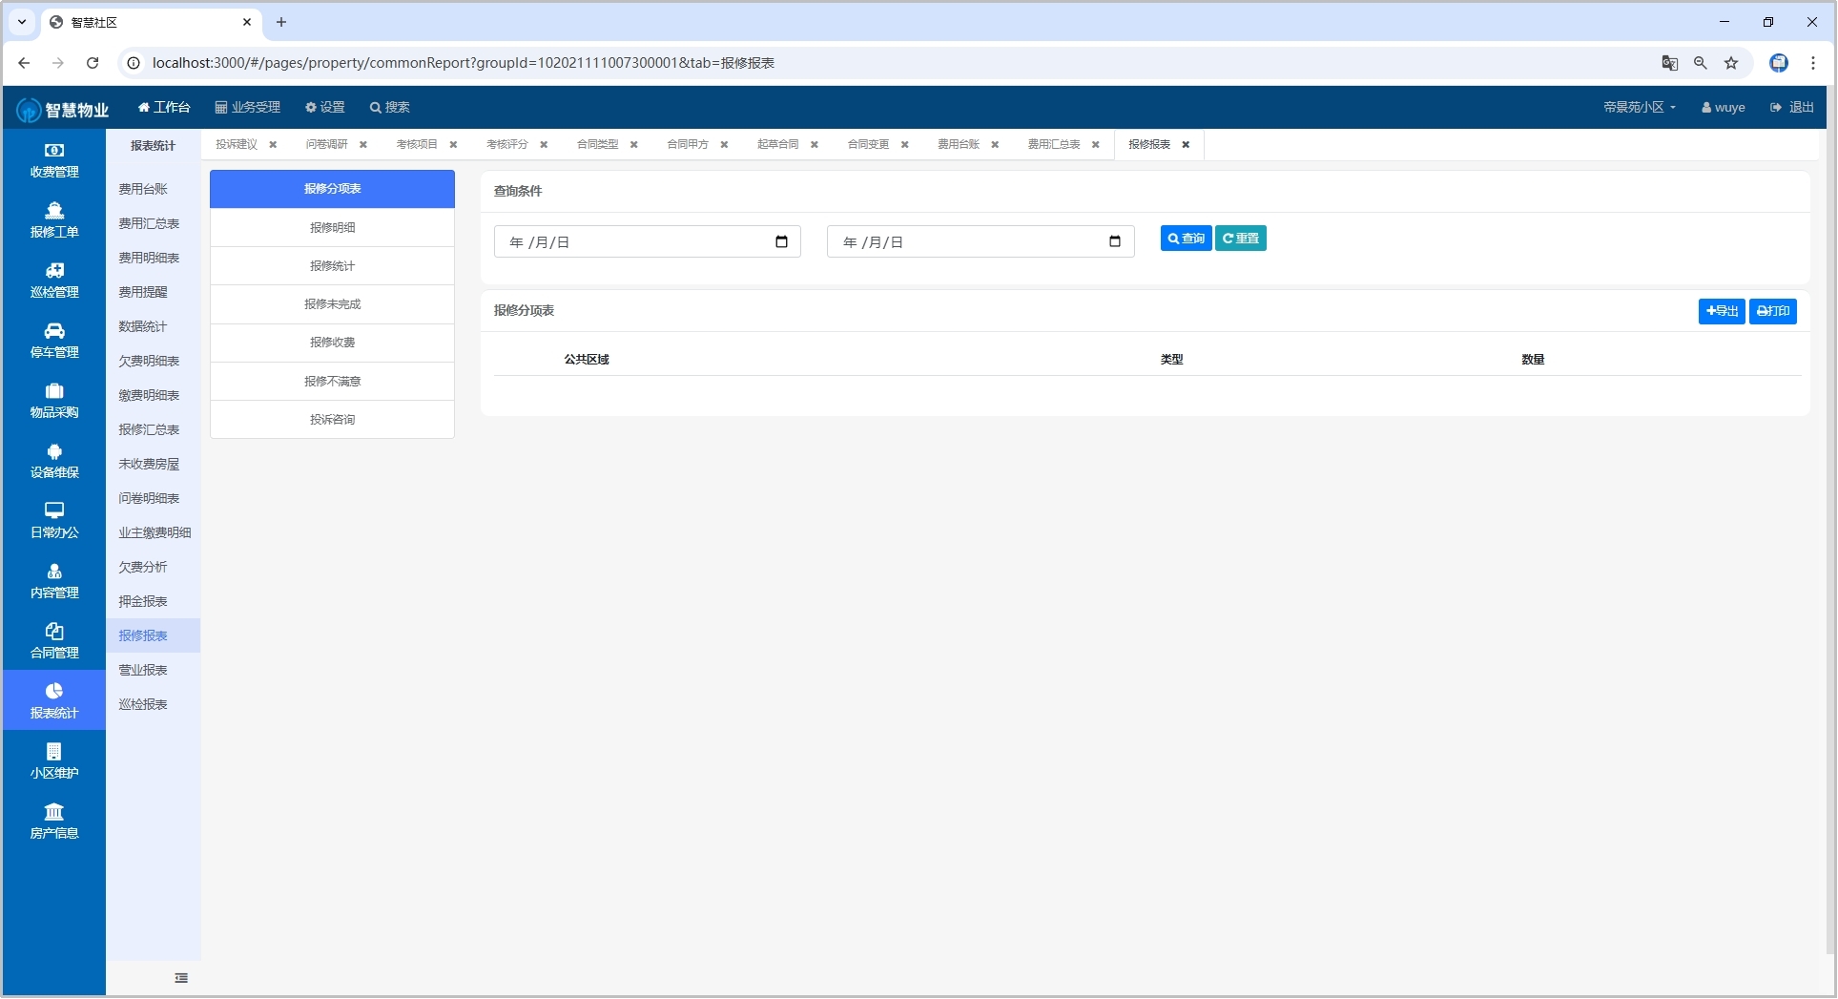The width and height of the screenshot is (1838, 999).
Task: Open 欠费分析 in the report list
Action: tap(143, 567)
